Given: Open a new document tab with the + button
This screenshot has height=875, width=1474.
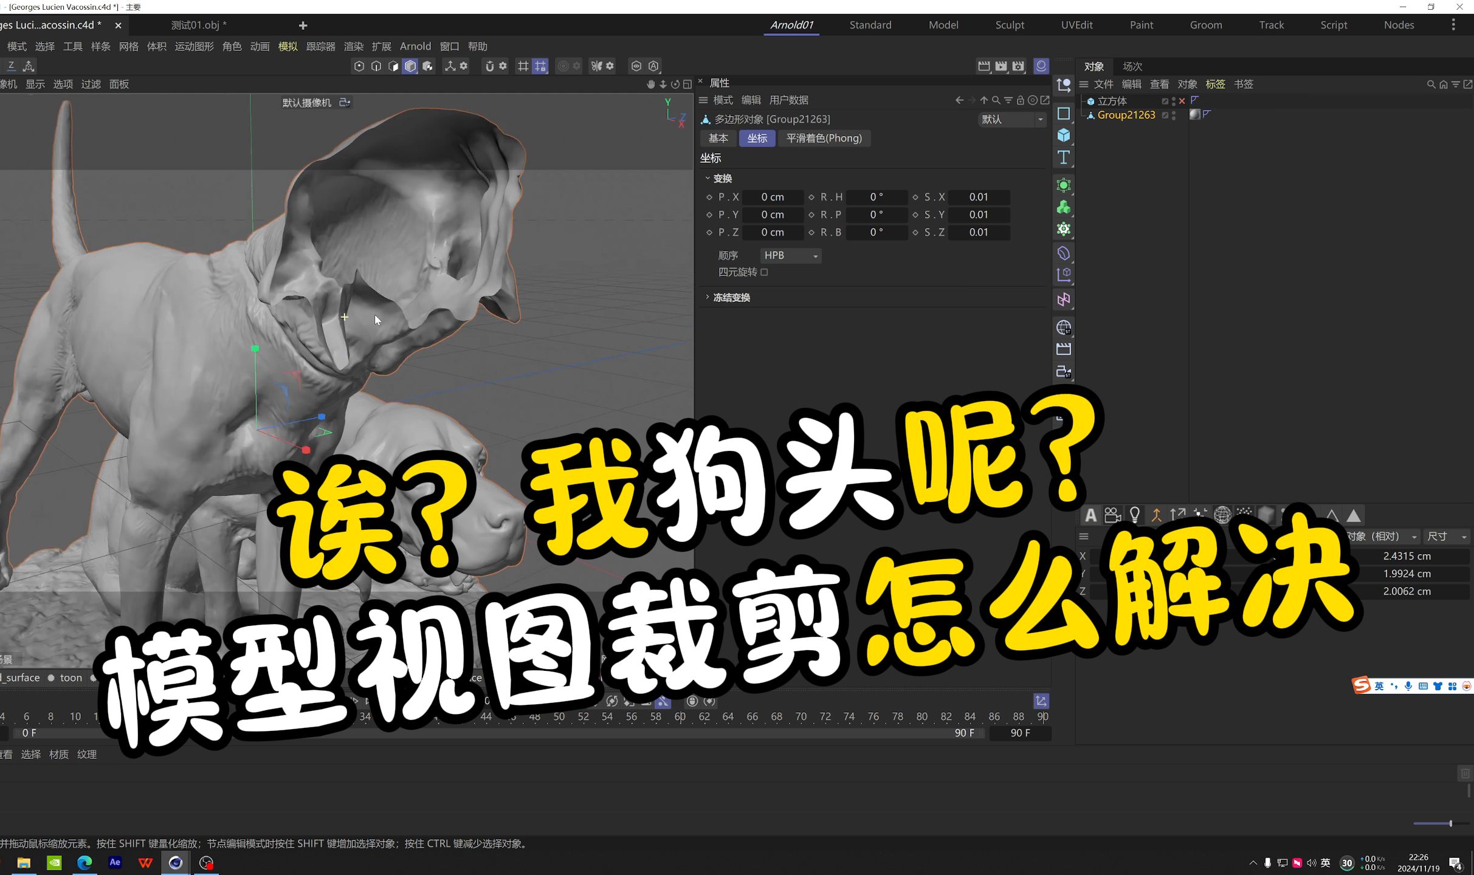Looking at the screenshot, I should point(302,26).
